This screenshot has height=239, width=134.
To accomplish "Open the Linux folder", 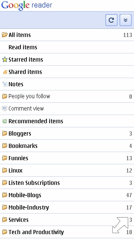I will [67, 171].
